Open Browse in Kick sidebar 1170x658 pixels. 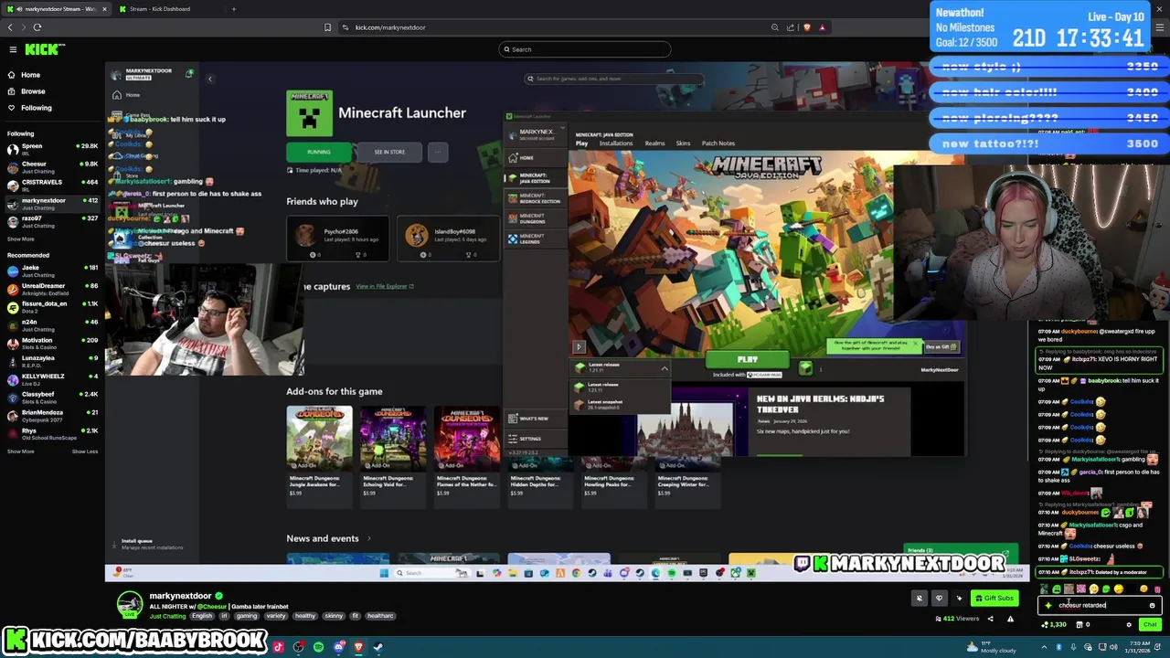tap(33, 91)
